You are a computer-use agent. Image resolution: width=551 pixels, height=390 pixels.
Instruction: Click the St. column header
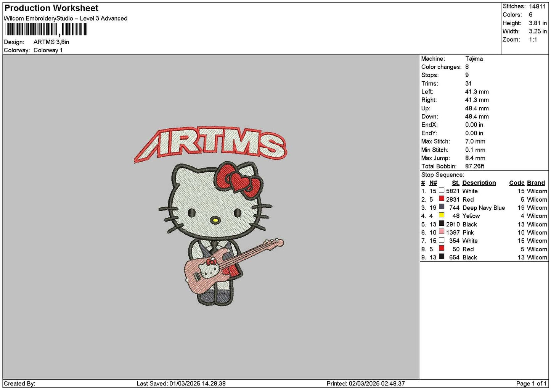click(x=455, y=183)
